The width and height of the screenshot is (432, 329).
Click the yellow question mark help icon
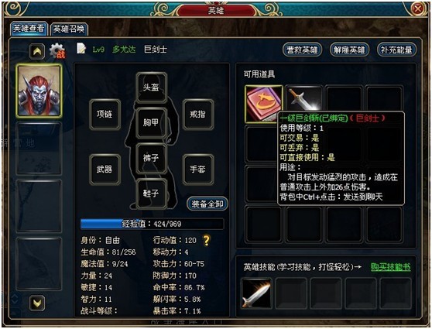[x=206, y=240]
